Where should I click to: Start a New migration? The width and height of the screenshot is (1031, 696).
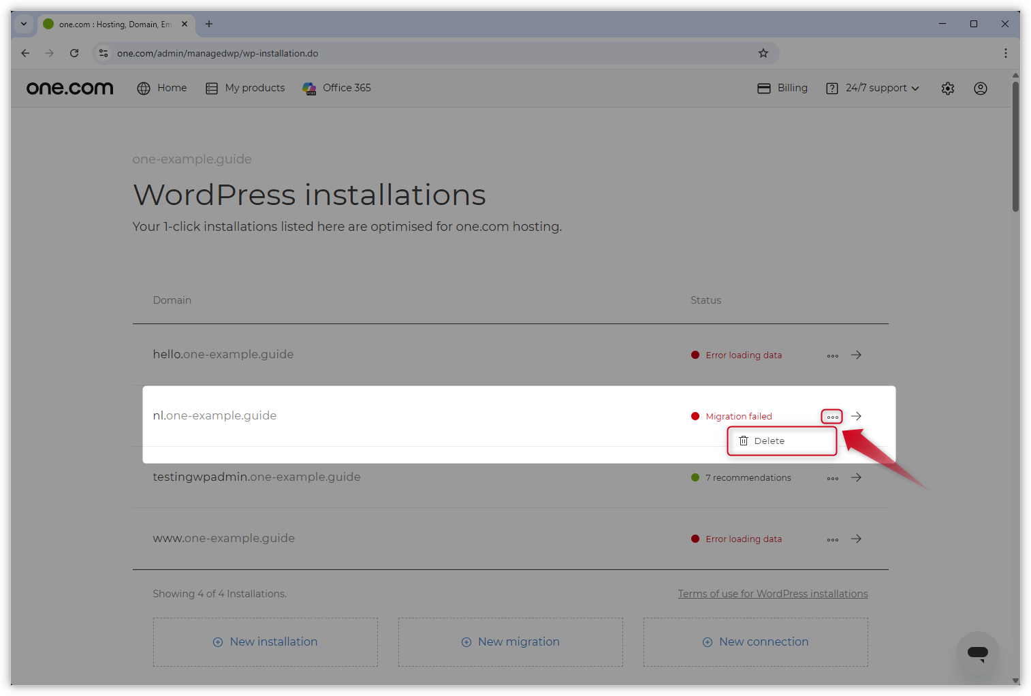click(x=511, y=642)
